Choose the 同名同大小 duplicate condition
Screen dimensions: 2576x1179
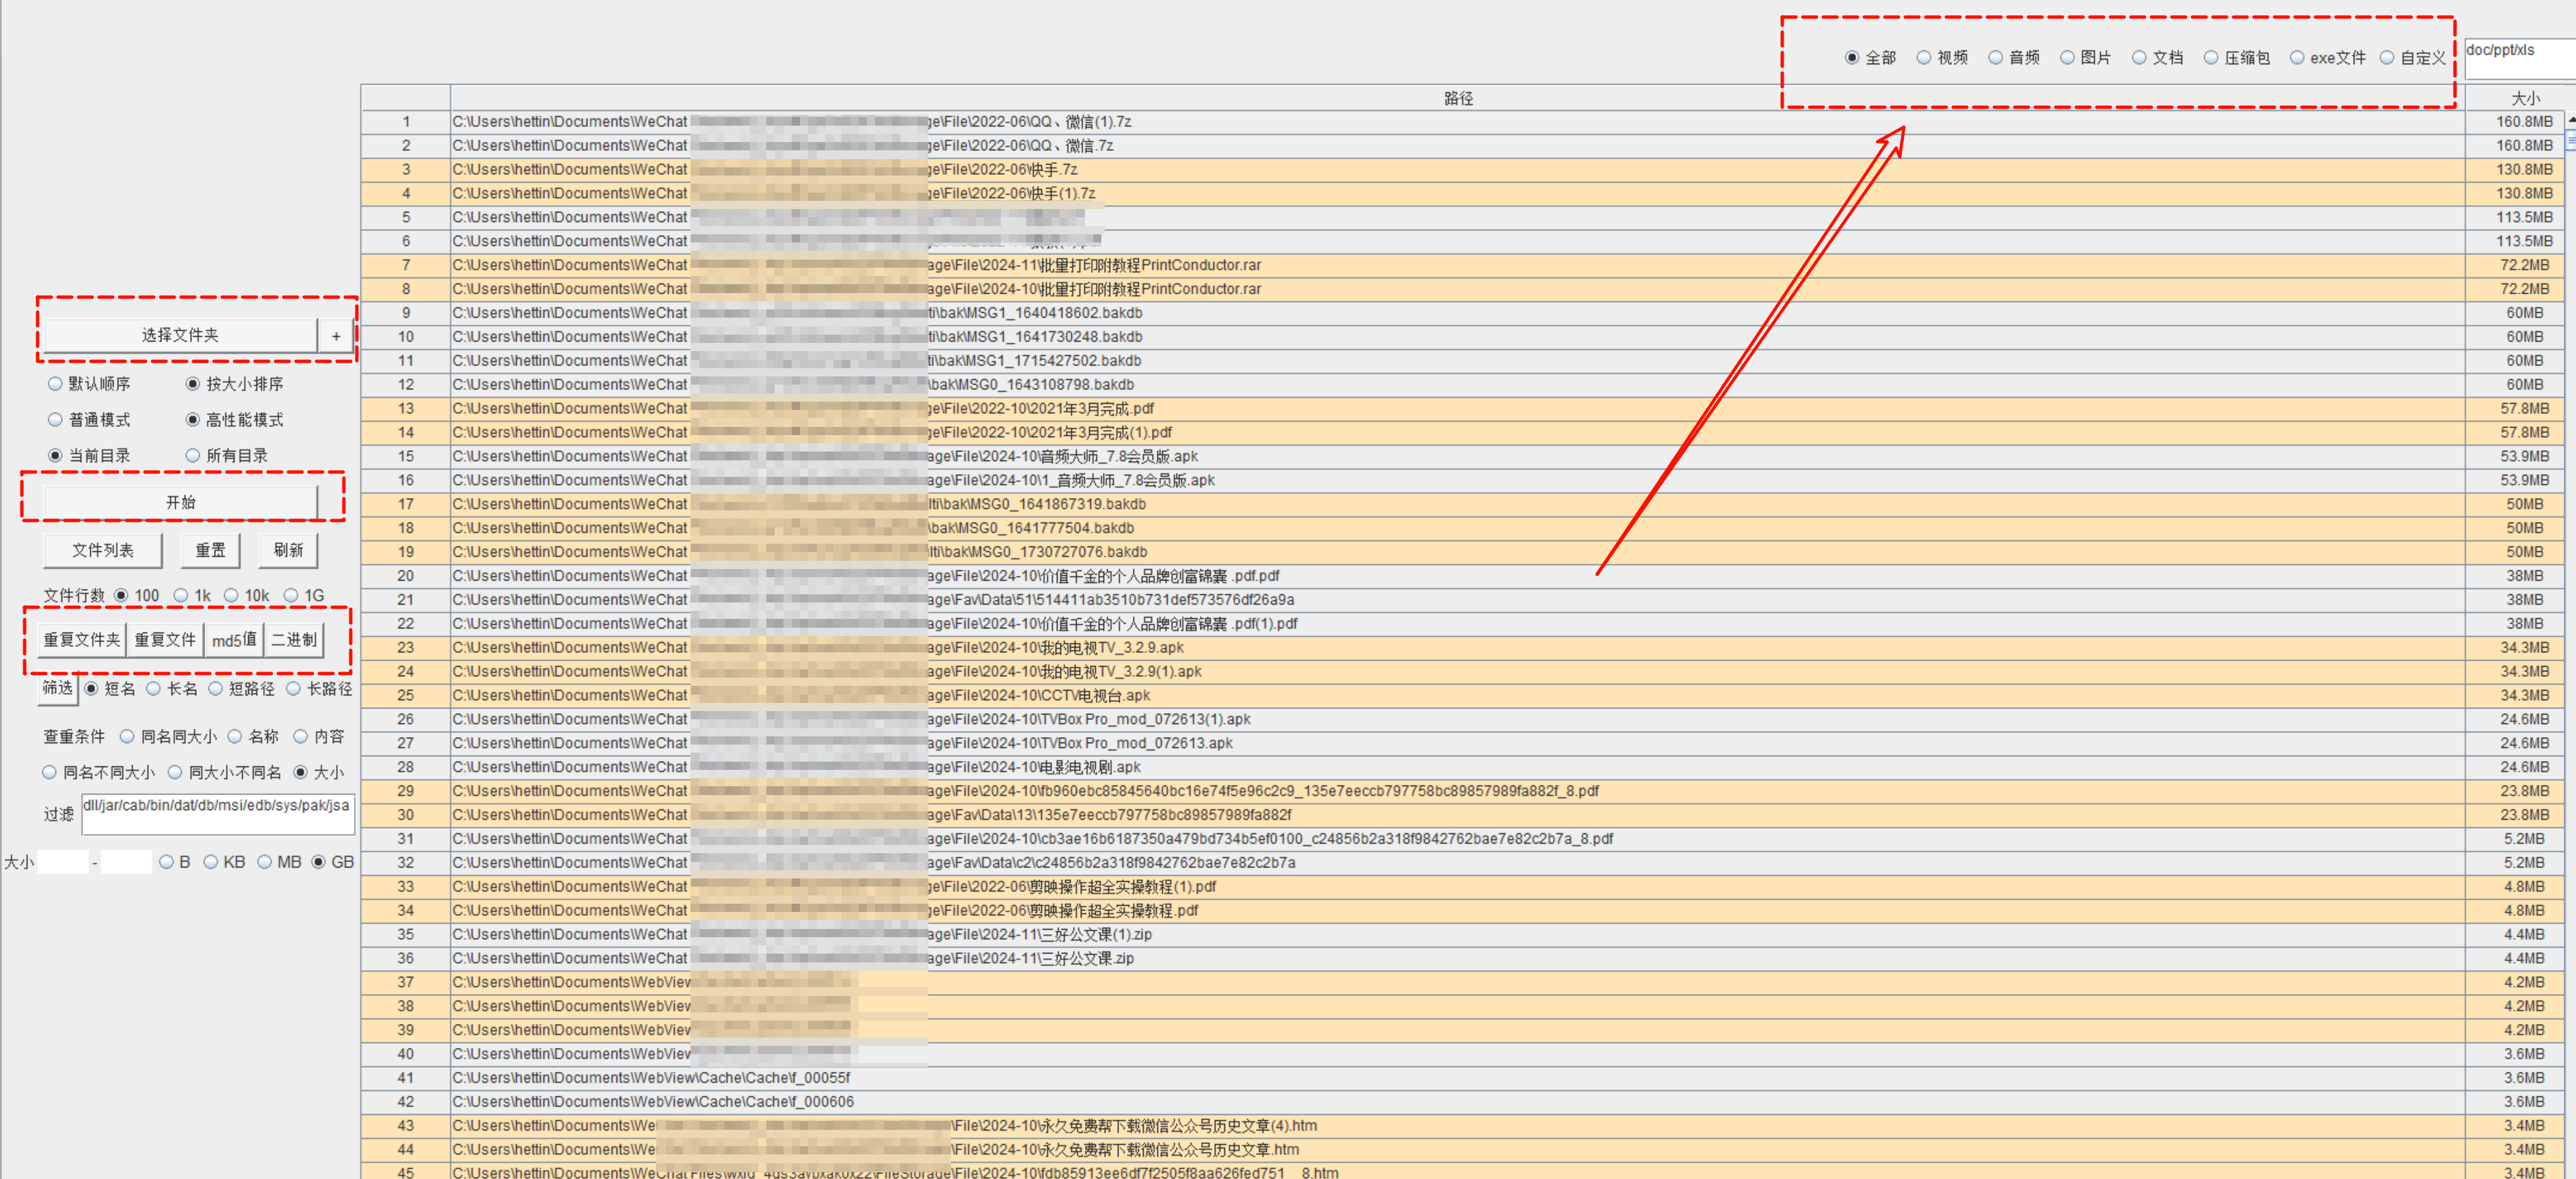[x=127, y=736]
